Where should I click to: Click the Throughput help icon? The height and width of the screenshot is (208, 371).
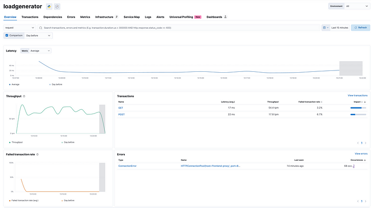tap(24, 96)
